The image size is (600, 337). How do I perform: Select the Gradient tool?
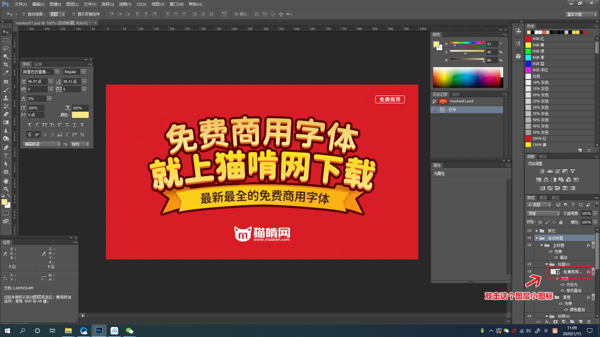[6, 123]
